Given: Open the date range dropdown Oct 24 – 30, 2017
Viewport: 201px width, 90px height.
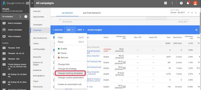Looking at the screenshot, I should tap(180, 12).
